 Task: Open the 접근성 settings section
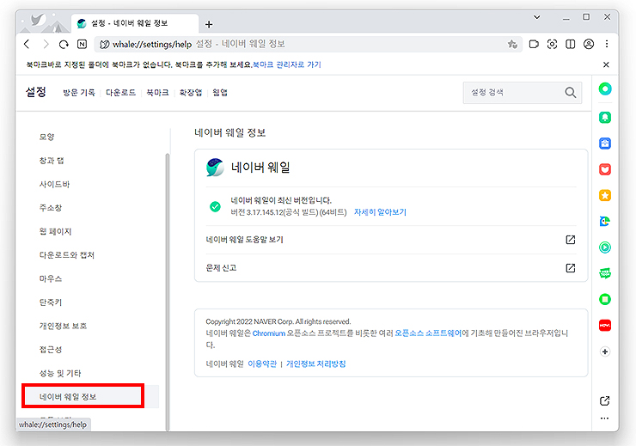click(51, 350)
